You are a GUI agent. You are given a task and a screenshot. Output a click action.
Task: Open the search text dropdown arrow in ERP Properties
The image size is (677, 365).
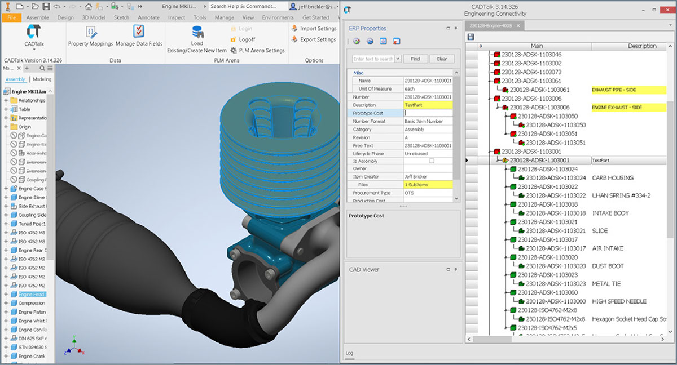click(398, 59)
